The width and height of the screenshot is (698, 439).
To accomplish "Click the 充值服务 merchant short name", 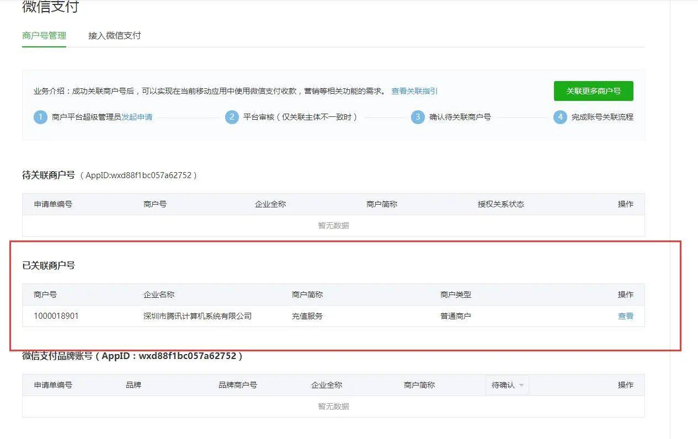I will pyautogui.click(x=307, y=316).
